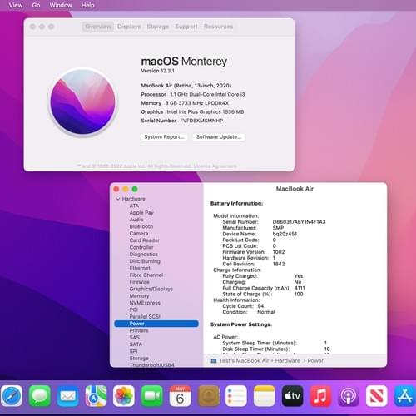Select Camera in Hardware list
Screen dimensions: 416x416
[x=139, y=234]
